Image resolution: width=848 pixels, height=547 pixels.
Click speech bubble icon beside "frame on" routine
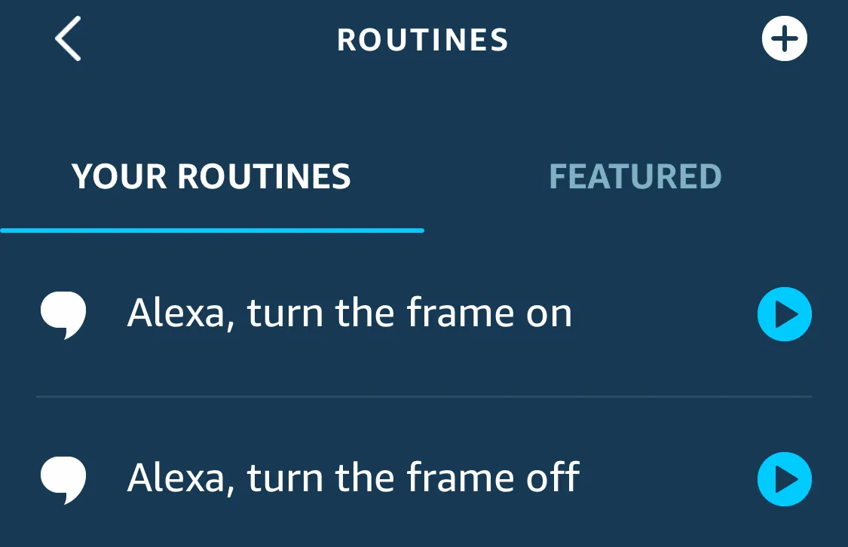pos(63,315)
